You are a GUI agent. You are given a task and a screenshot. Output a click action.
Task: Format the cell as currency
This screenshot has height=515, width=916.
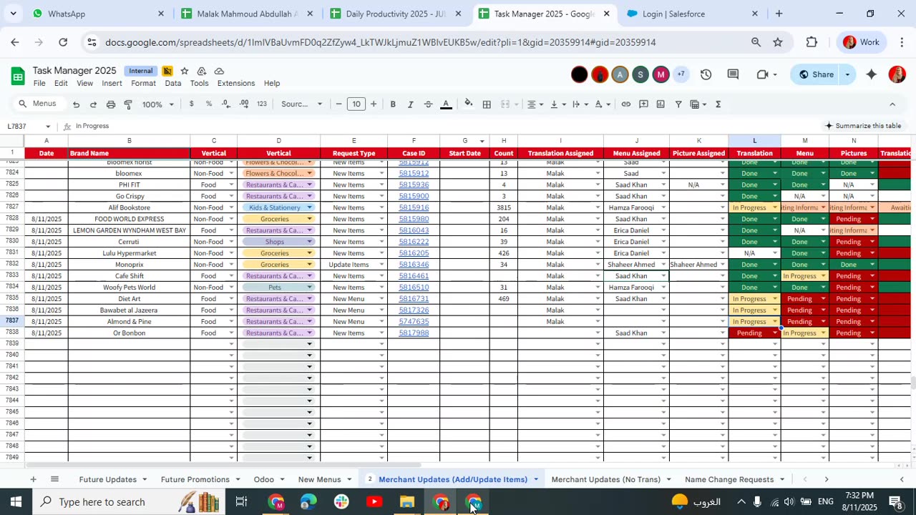pos(191,104)
